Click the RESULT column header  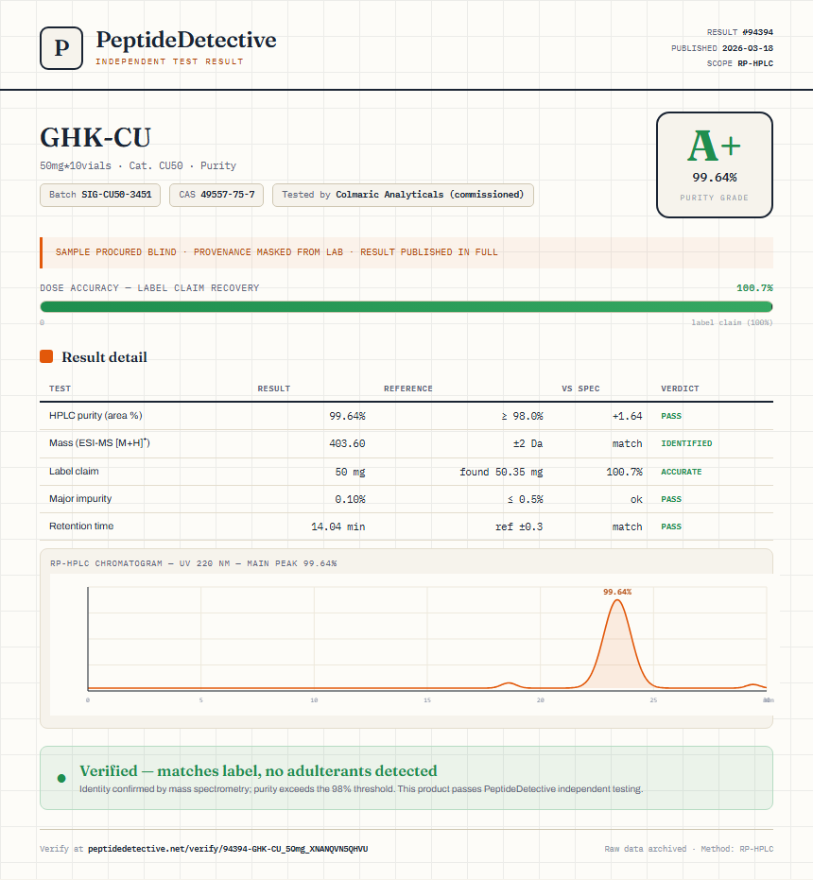pyautogui.click(x=274, y=388)
